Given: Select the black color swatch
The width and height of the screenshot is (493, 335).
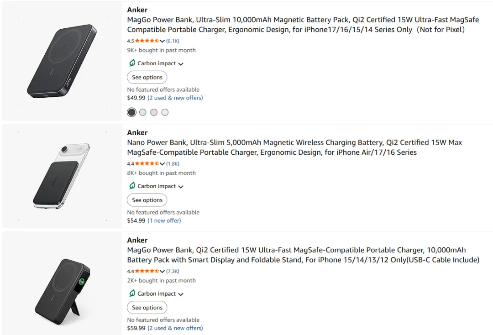Looking at the screenshot, I should (132, 112).
